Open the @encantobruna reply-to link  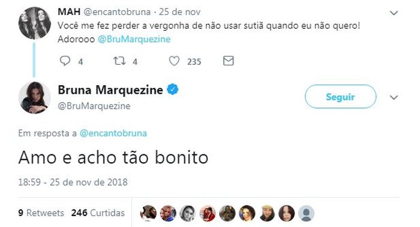113,133
